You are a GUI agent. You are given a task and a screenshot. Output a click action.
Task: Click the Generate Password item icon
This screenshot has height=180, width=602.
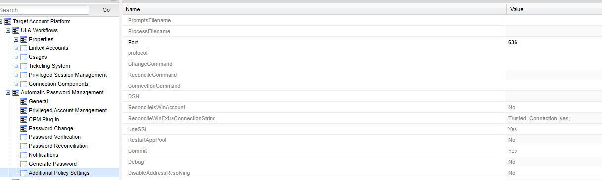(24, 164)
